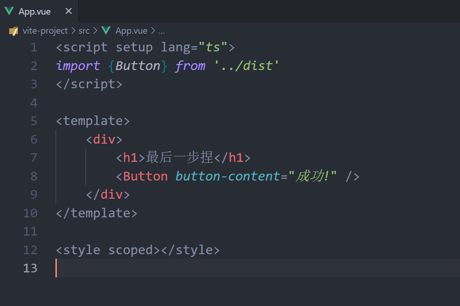Click the closing </template> tag
This screenshot has height=306, width=460.
pos(96,213)
